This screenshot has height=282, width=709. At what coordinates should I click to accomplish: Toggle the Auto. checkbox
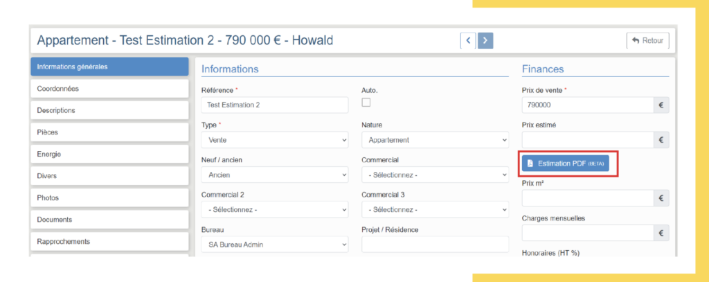(x=366, y=103)
